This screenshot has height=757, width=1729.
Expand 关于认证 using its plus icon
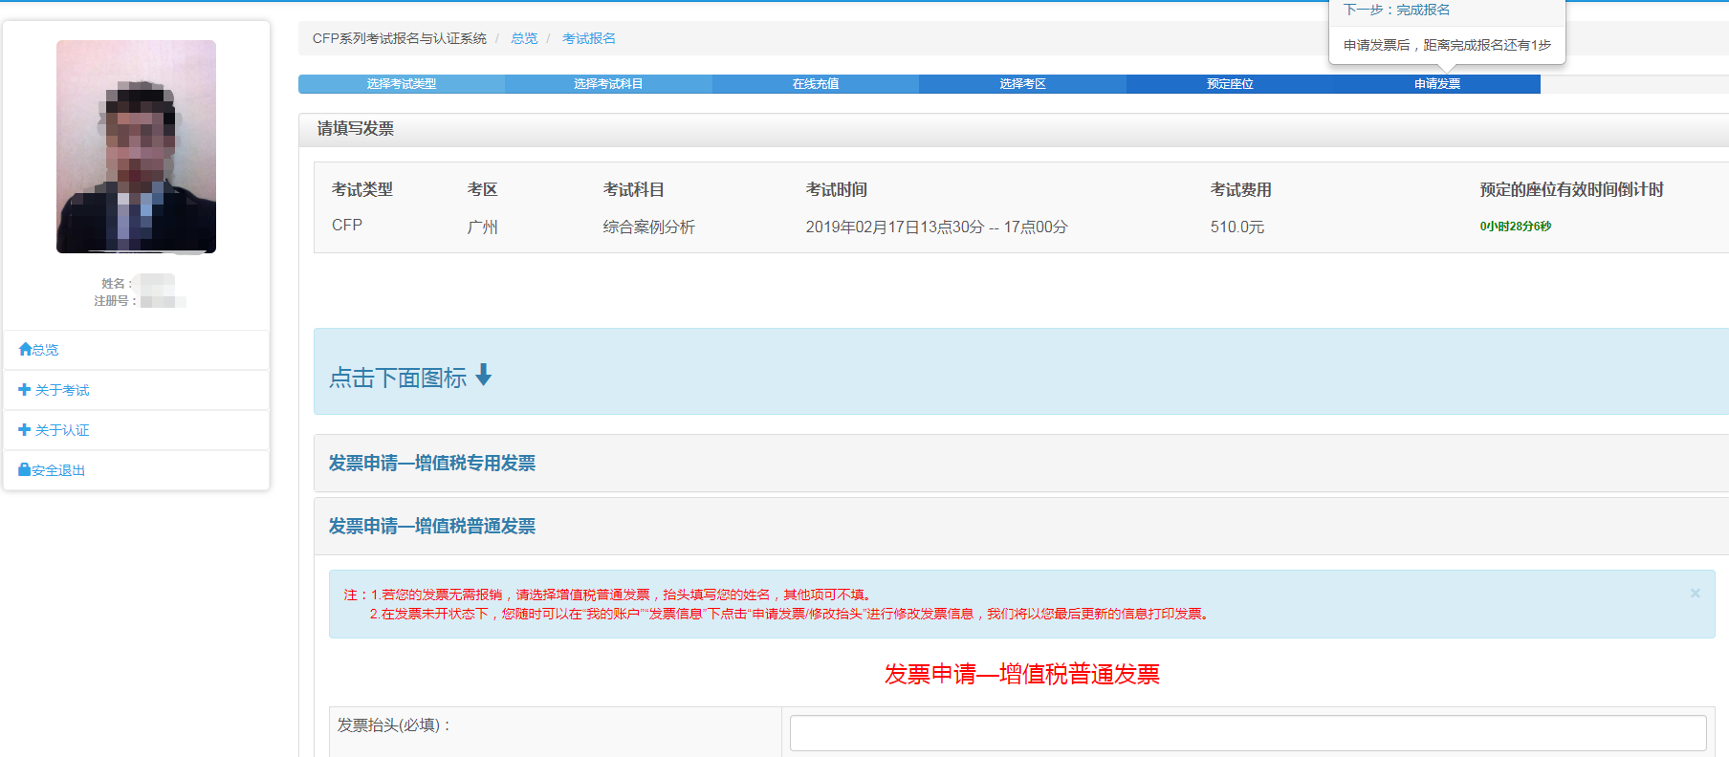(25, 429)
